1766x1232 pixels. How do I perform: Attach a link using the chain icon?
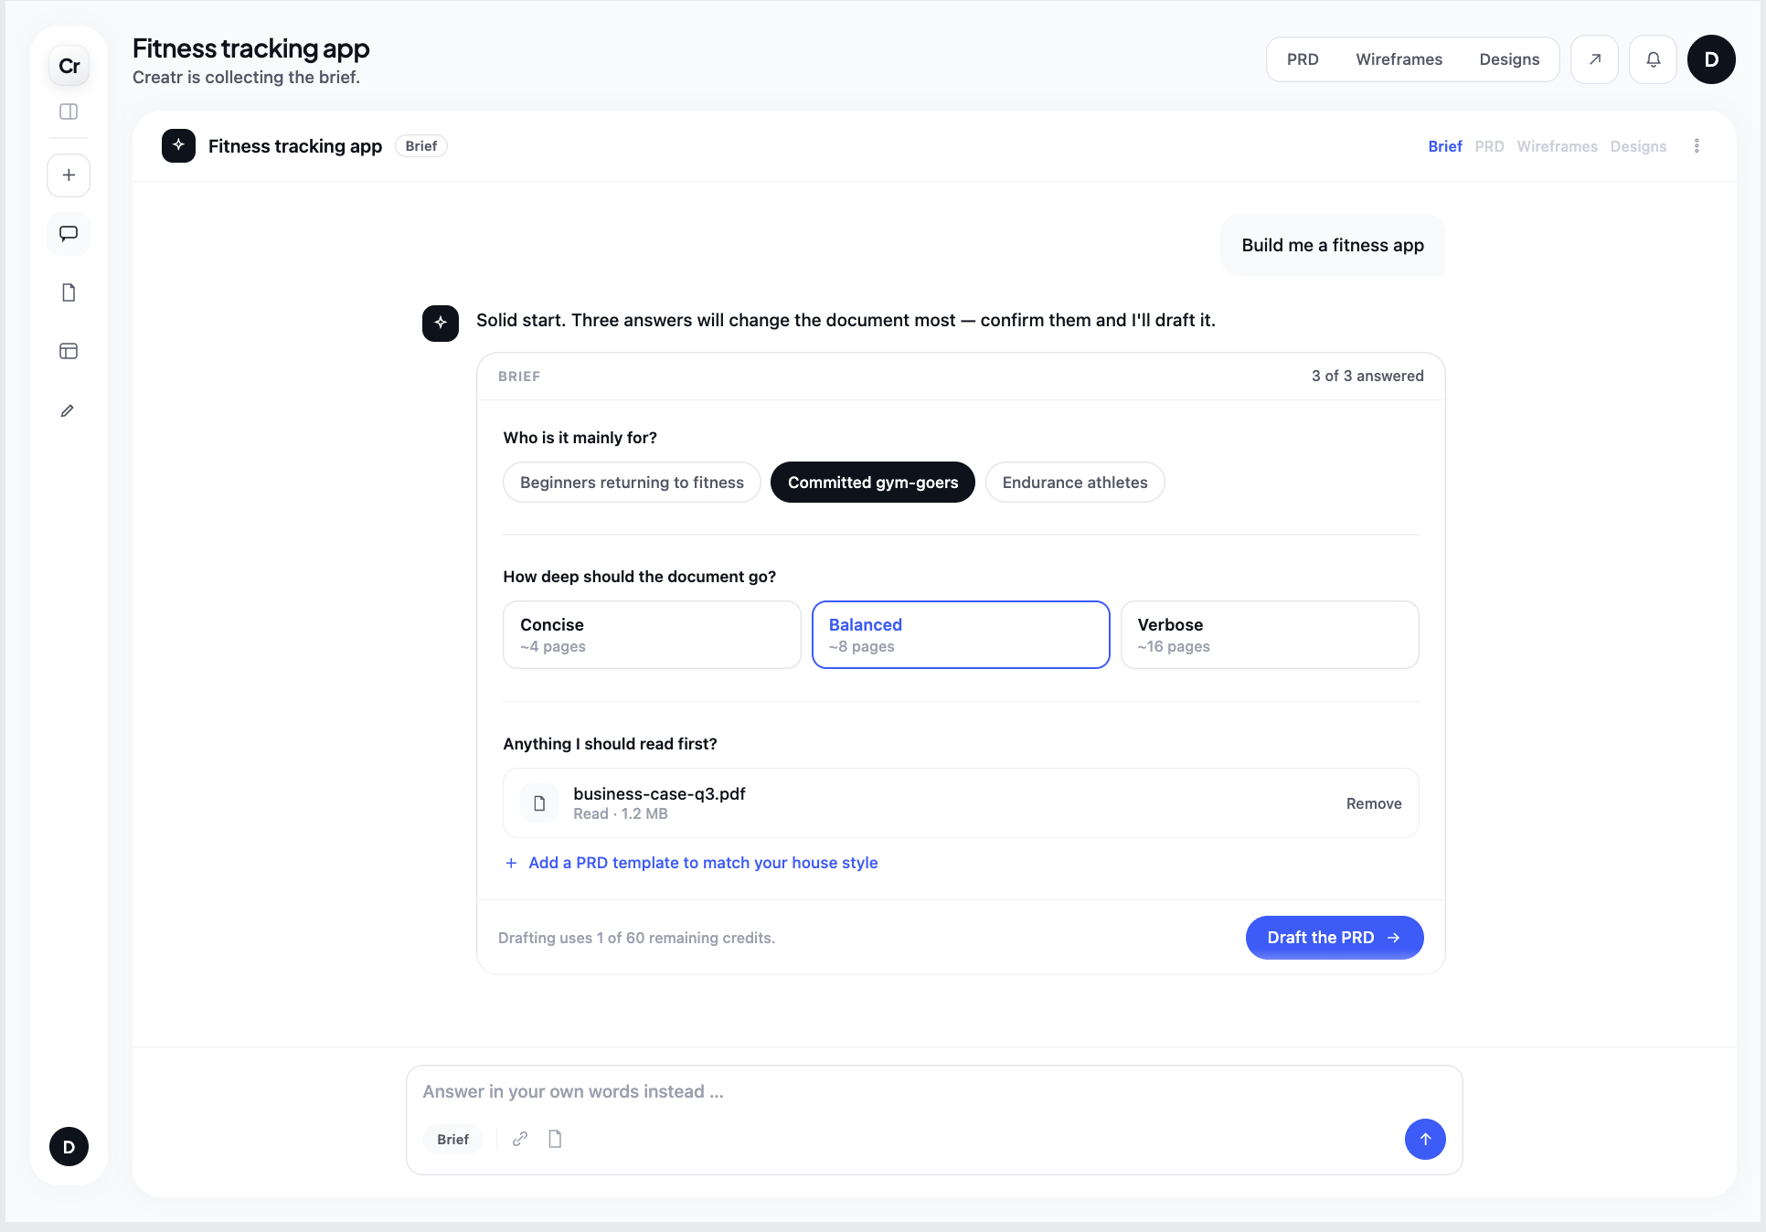point(520,1139)
